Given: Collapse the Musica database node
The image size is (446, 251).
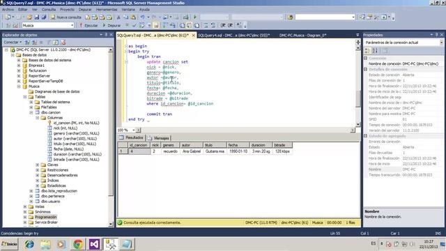Looking at the screenshot, I should 19,86.
